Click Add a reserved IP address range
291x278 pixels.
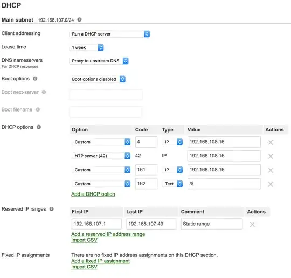pos(108,234)
